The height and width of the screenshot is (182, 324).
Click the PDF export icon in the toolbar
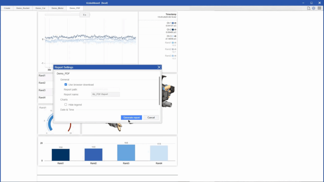pyautogui.click(x=308, y=8)
